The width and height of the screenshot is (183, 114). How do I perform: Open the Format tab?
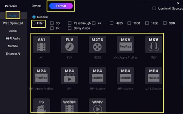point(61,6)
